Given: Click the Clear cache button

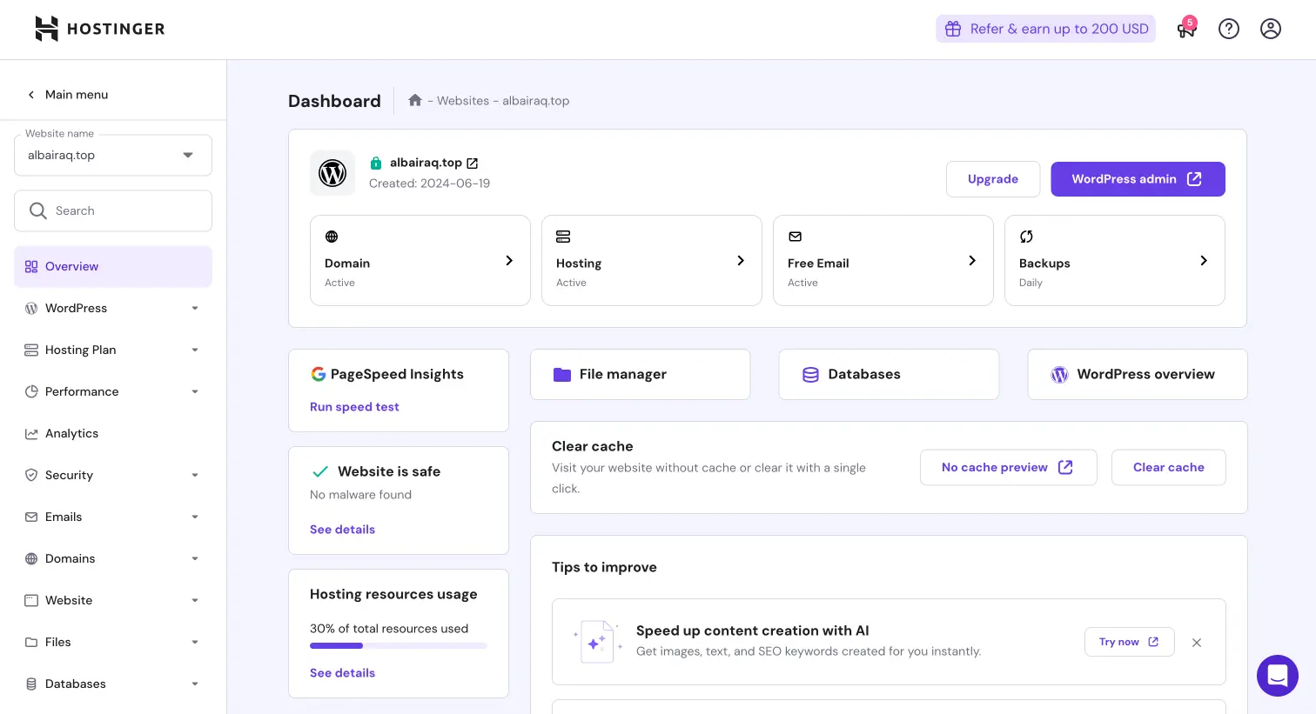Looking at the screenshot, I should tap(1169, 467).
